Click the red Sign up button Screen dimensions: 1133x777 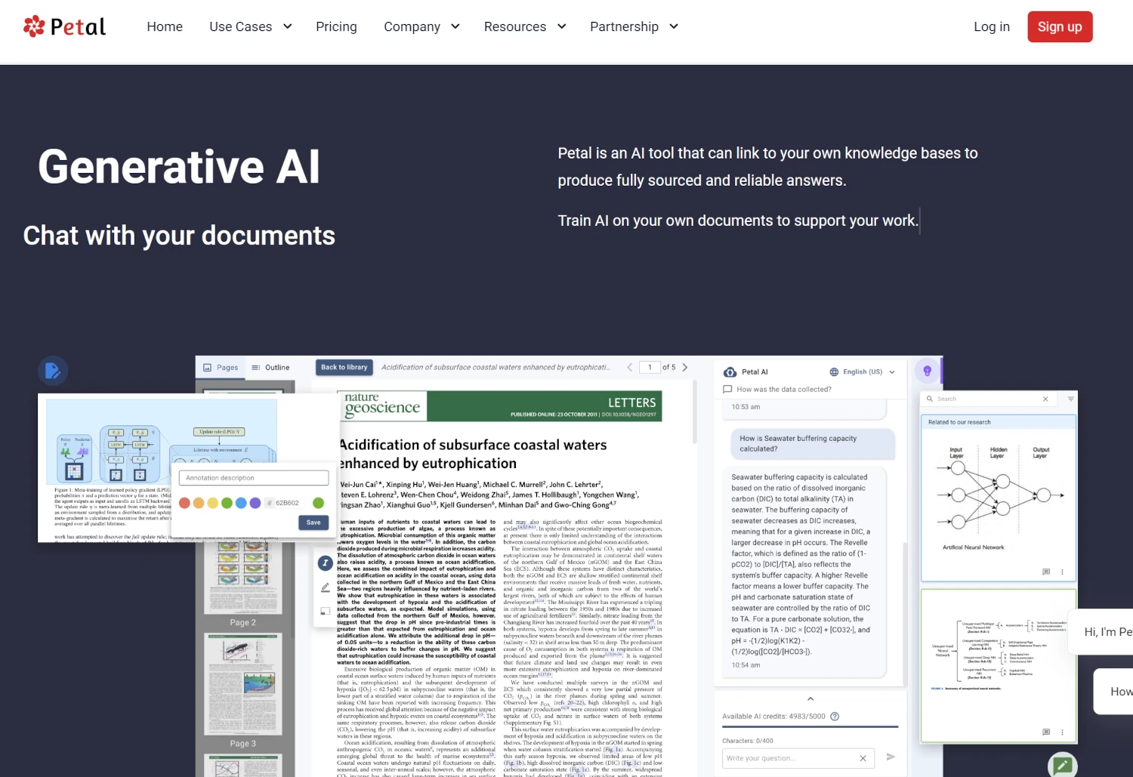tap(1059, 26)
